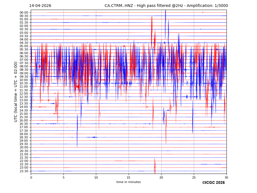Select the 19:30 trace time label
This screenshot has height=193, width=257.
coord(24,144)
